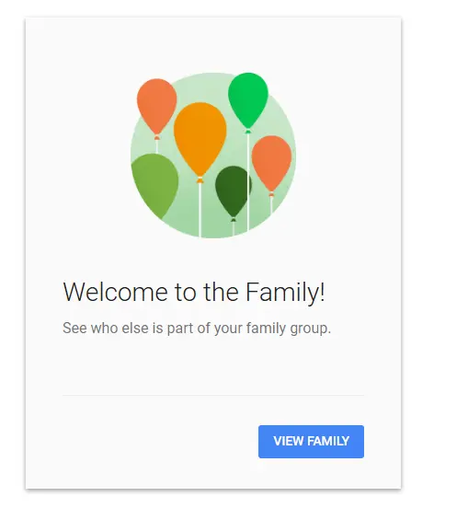Viewport: 468px width, 508px height.
Task: Click the blank white area outside the card
Action: coord(434,253)
